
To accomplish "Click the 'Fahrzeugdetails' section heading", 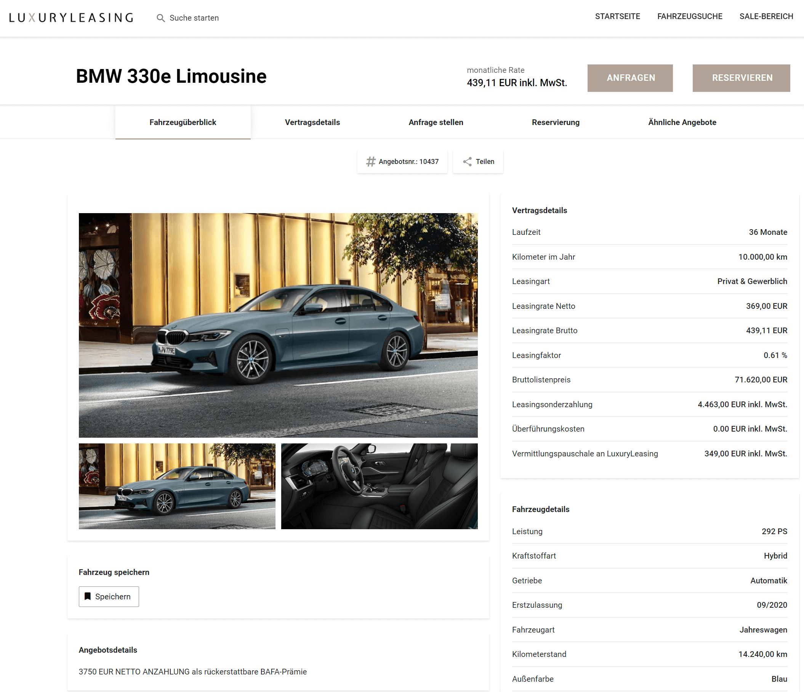I will 541,509.
